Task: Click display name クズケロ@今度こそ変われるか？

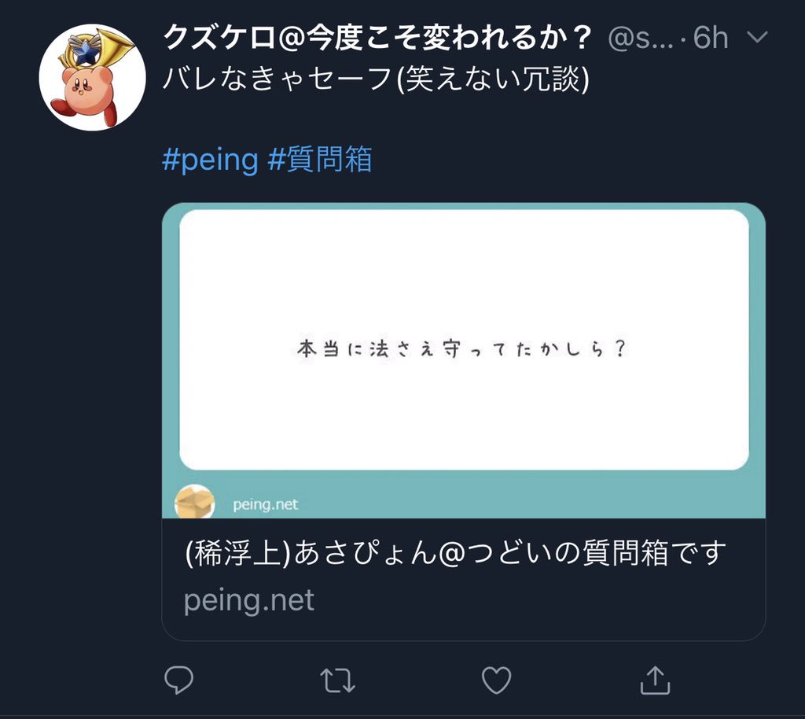Action: tap(378, 38)
